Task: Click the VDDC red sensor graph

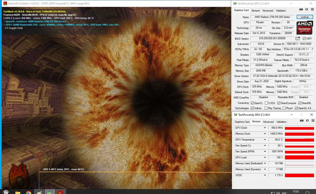Action: coord(299,175)
